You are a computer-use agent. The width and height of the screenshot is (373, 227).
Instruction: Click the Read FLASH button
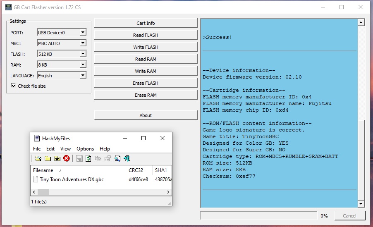coord(146,35)
